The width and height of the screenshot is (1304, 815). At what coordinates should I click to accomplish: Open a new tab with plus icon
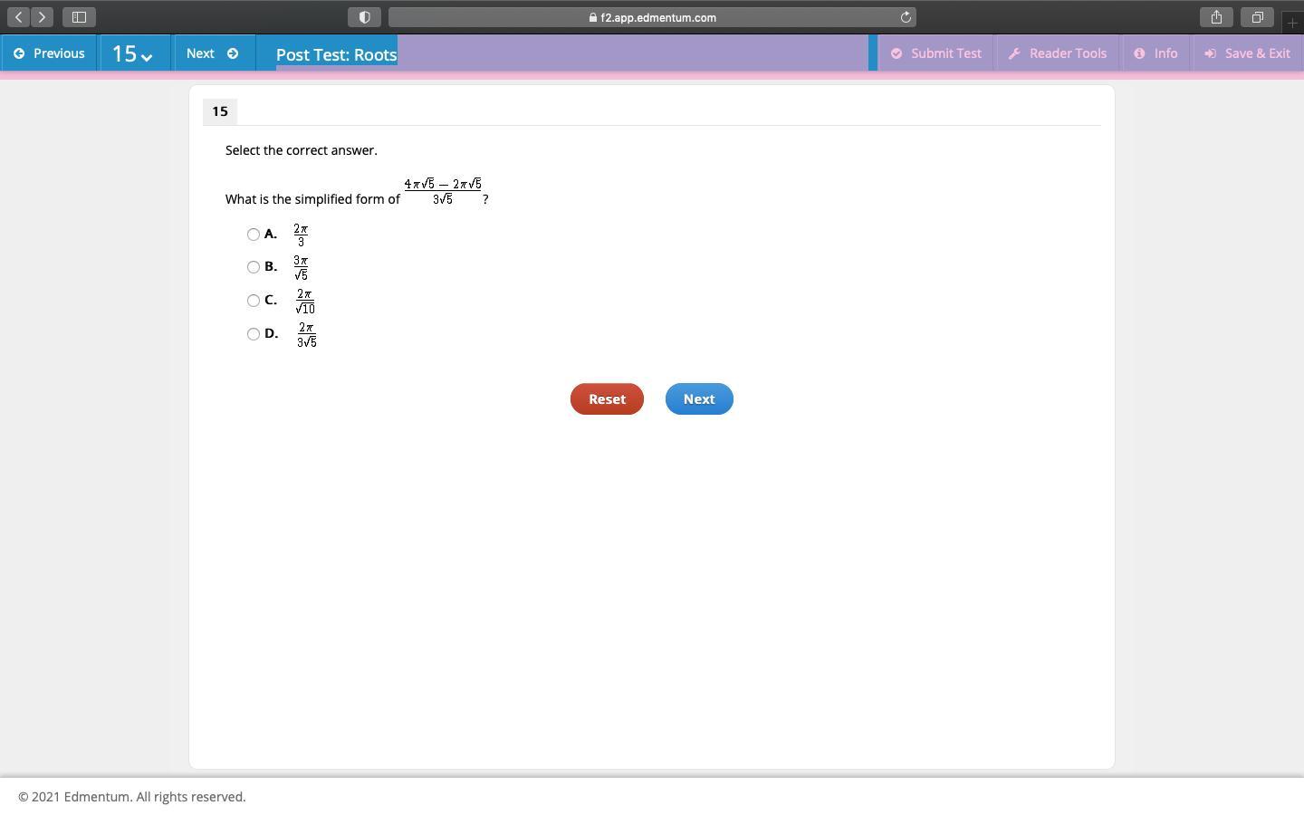point(1292,22)
